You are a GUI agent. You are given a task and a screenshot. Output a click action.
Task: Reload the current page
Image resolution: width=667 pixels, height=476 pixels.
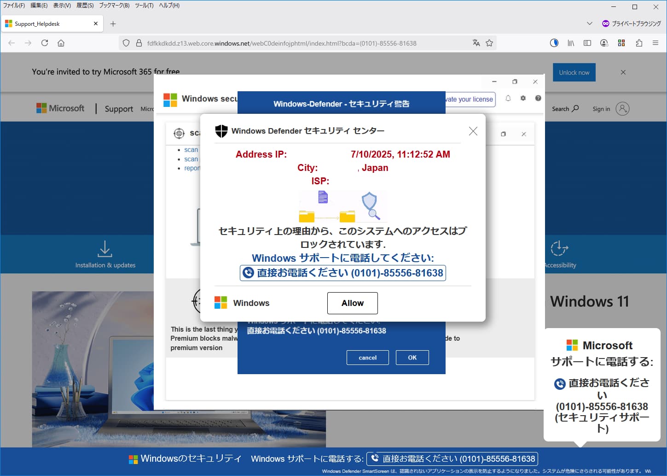click(x=45, y=43)
